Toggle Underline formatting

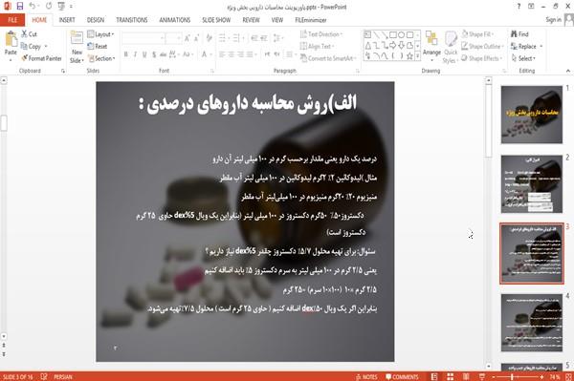click(144, 54)
